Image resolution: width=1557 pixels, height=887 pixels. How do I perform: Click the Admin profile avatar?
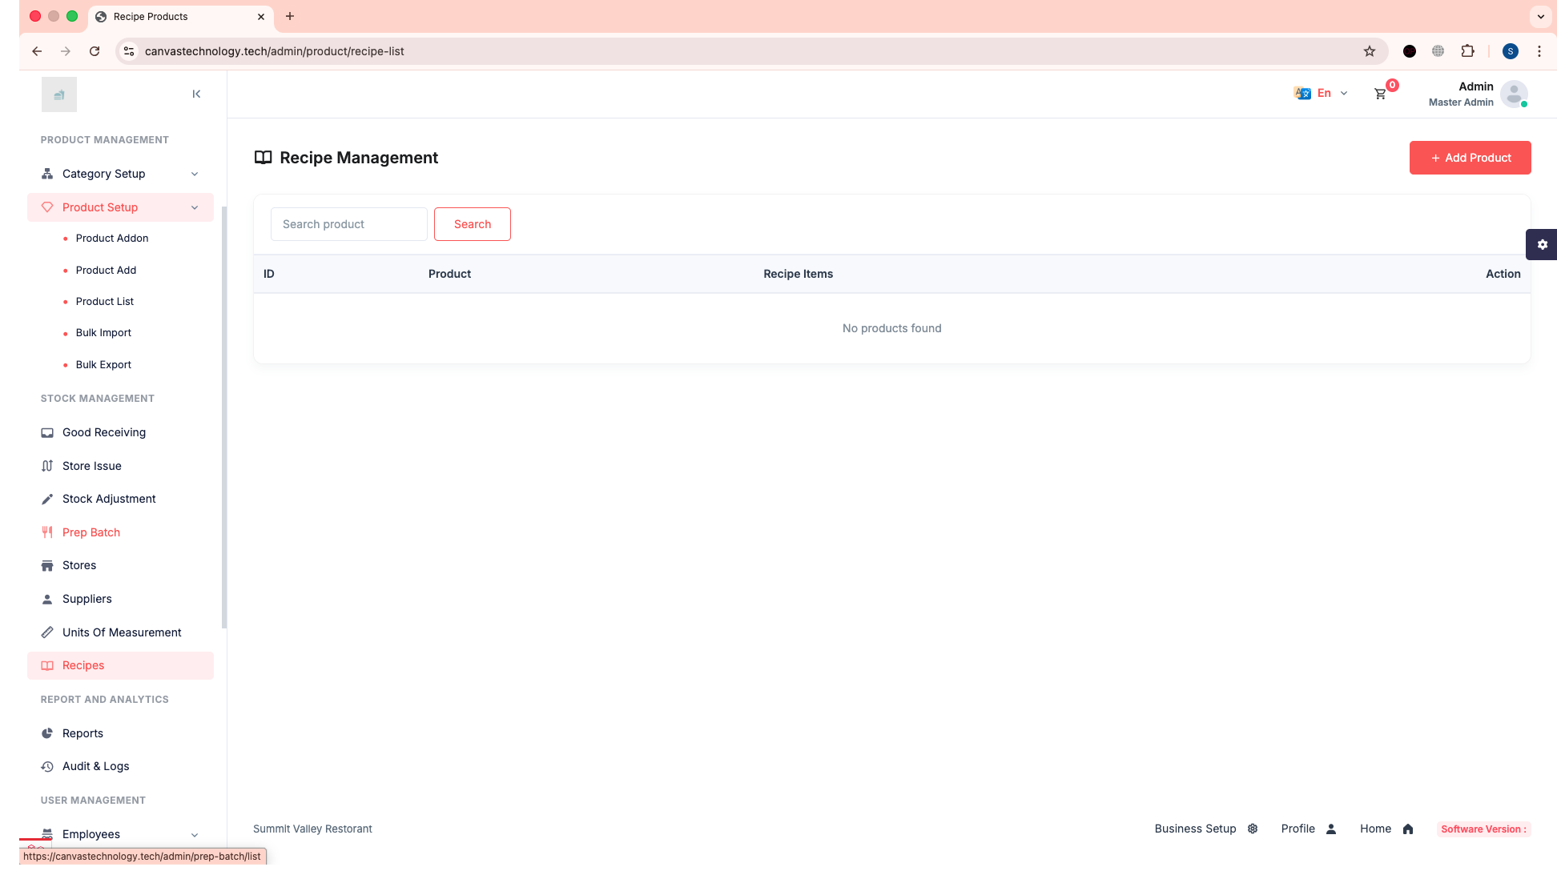1513,94
